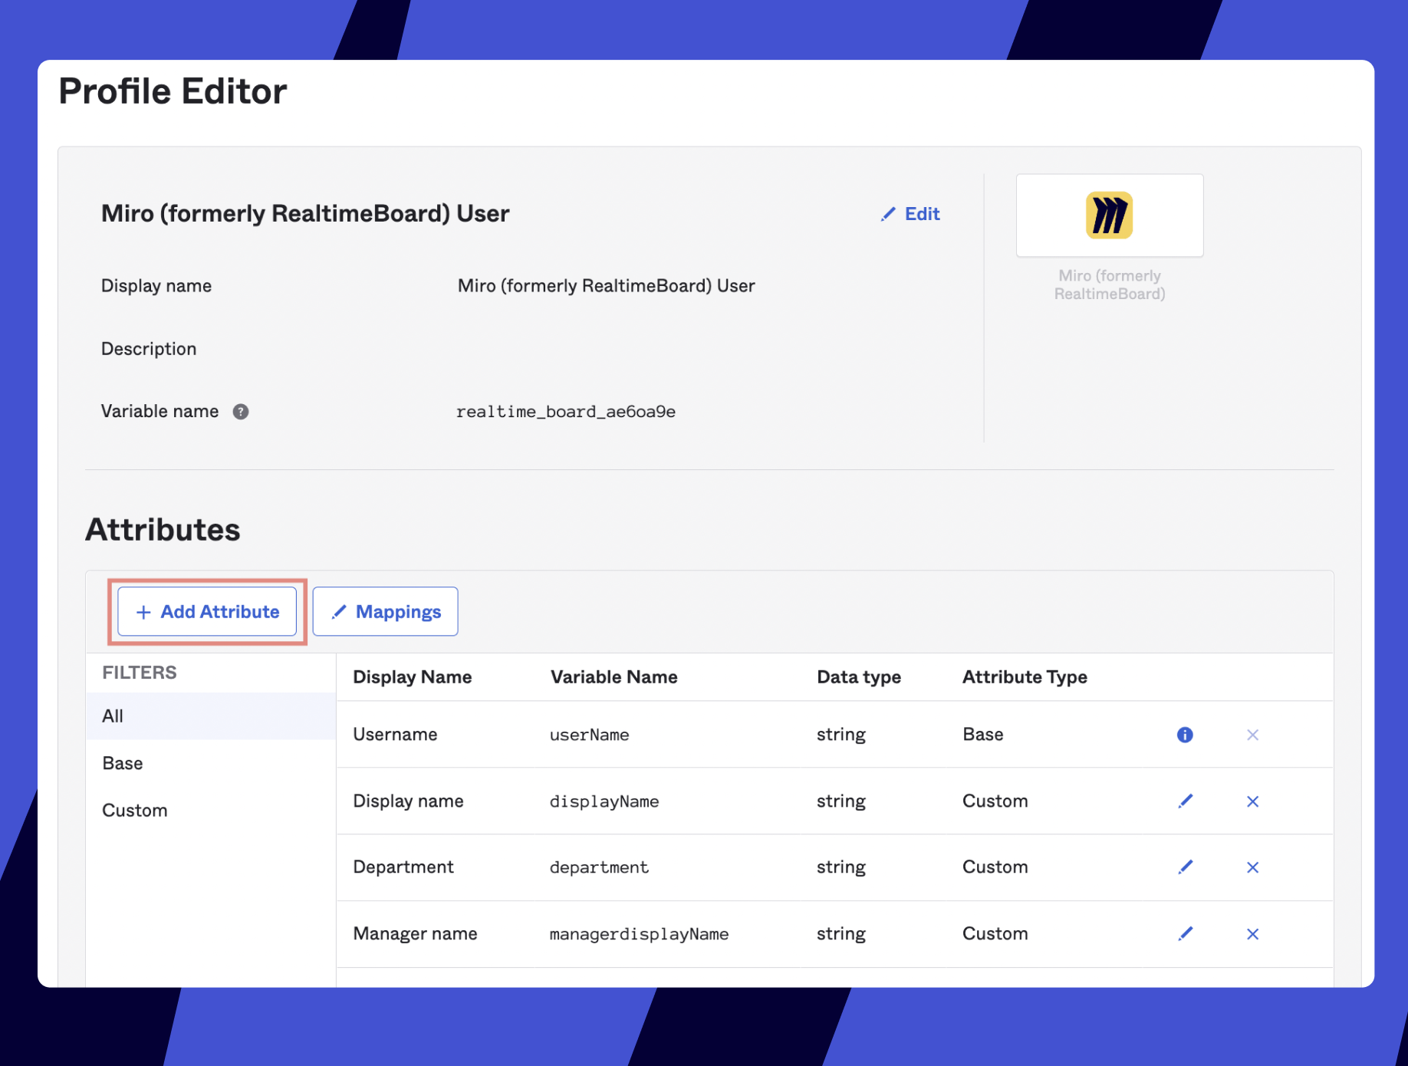Click the Data type column header
The width and height of the screenshot is (1408, 1066).
coord(858,677)
